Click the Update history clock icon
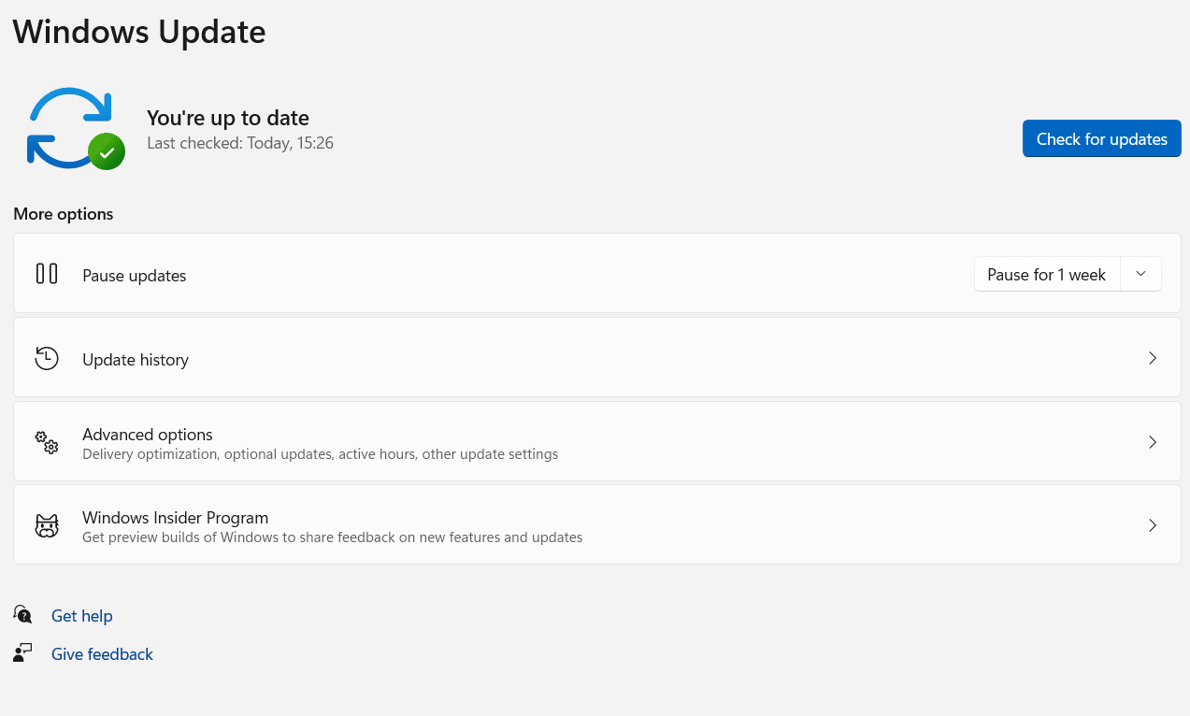 tap(47, 358)
